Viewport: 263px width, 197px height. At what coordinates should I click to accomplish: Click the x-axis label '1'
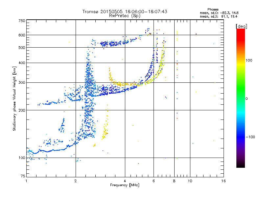click(26, 181)
